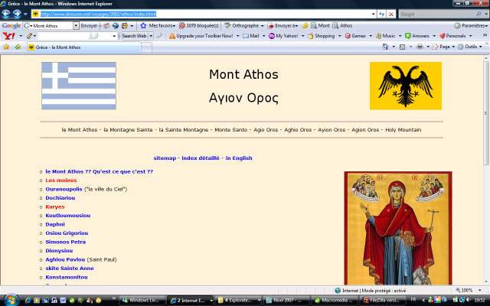Click the Search Web button

click(135, 36)
